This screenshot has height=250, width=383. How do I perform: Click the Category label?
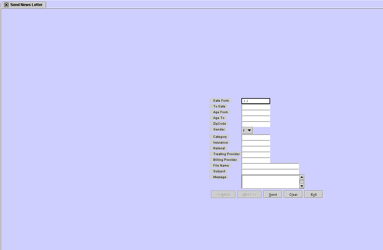(219, 137)
